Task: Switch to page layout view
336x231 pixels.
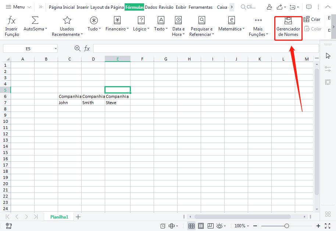Action: click(201, 226)
